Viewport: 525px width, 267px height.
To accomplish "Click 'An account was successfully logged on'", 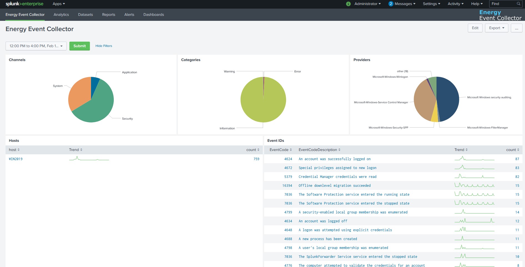I will [334, 159].
